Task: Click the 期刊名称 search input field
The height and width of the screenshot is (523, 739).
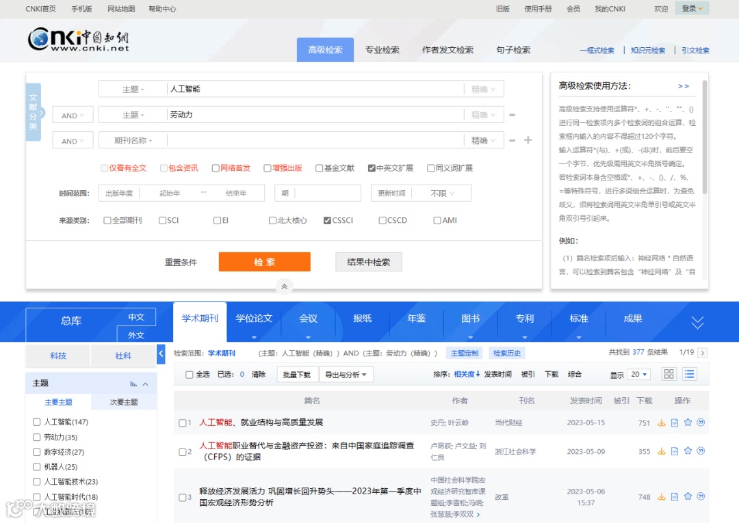Action: (315, 141)
